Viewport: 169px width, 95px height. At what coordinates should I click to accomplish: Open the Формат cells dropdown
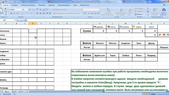click(139, 14)
